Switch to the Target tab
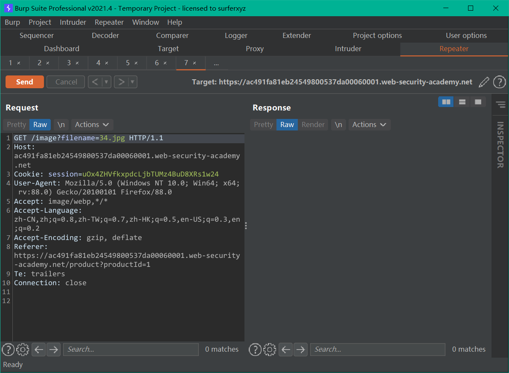 coord(168,49)
